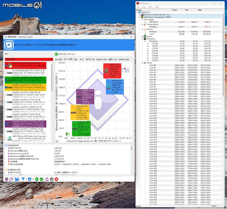
Task: Click the Max column header
Action: tap(204, 10)
